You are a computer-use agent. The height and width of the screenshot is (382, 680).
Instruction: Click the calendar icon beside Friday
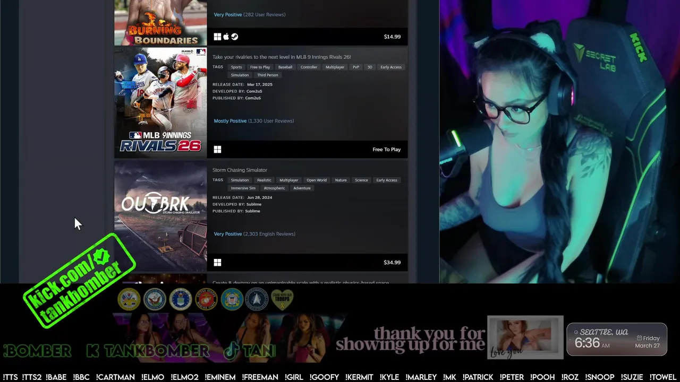pos(640,338)
